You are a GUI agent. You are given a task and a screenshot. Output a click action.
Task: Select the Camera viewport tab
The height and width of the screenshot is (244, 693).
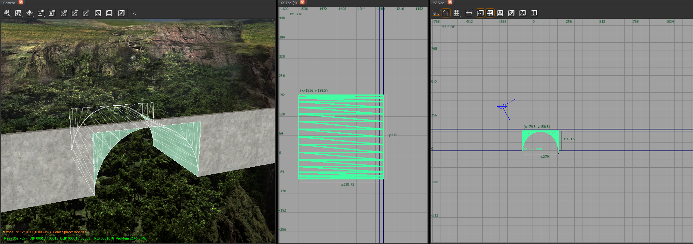pos(9,3)
